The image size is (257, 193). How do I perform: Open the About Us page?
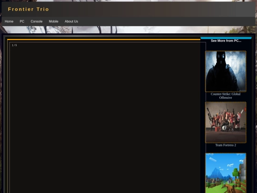coord(71,21)
